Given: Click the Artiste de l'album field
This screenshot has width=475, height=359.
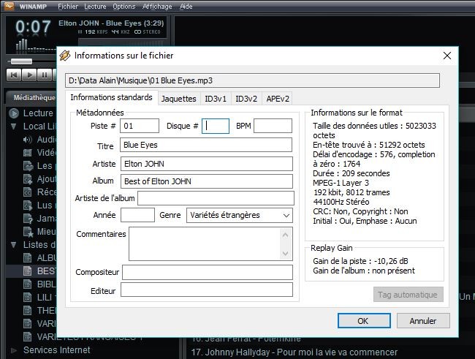Looking at the screenshot, I should pos(216,198).
